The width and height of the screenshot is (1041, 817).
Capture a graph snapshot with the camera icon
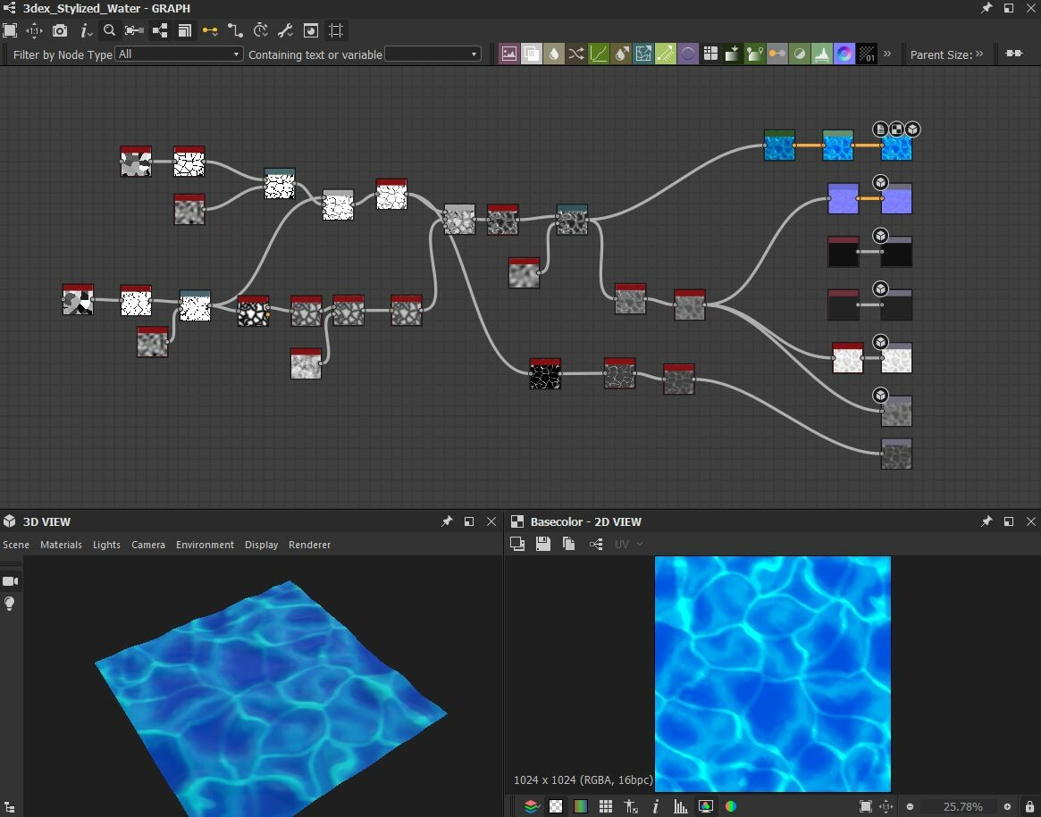click(x=60, y=30)
